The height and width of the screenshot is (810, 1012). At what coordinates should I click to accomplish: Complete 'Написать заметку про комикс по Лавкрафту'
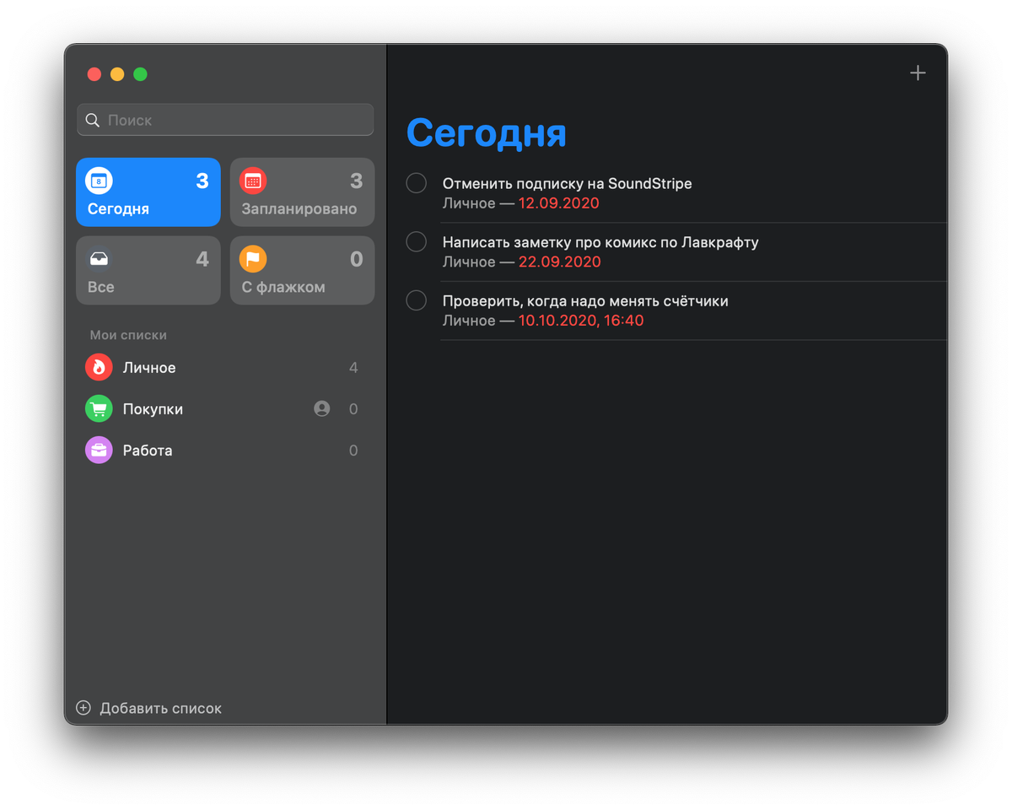pyautogui.click(x=417, y=241)
